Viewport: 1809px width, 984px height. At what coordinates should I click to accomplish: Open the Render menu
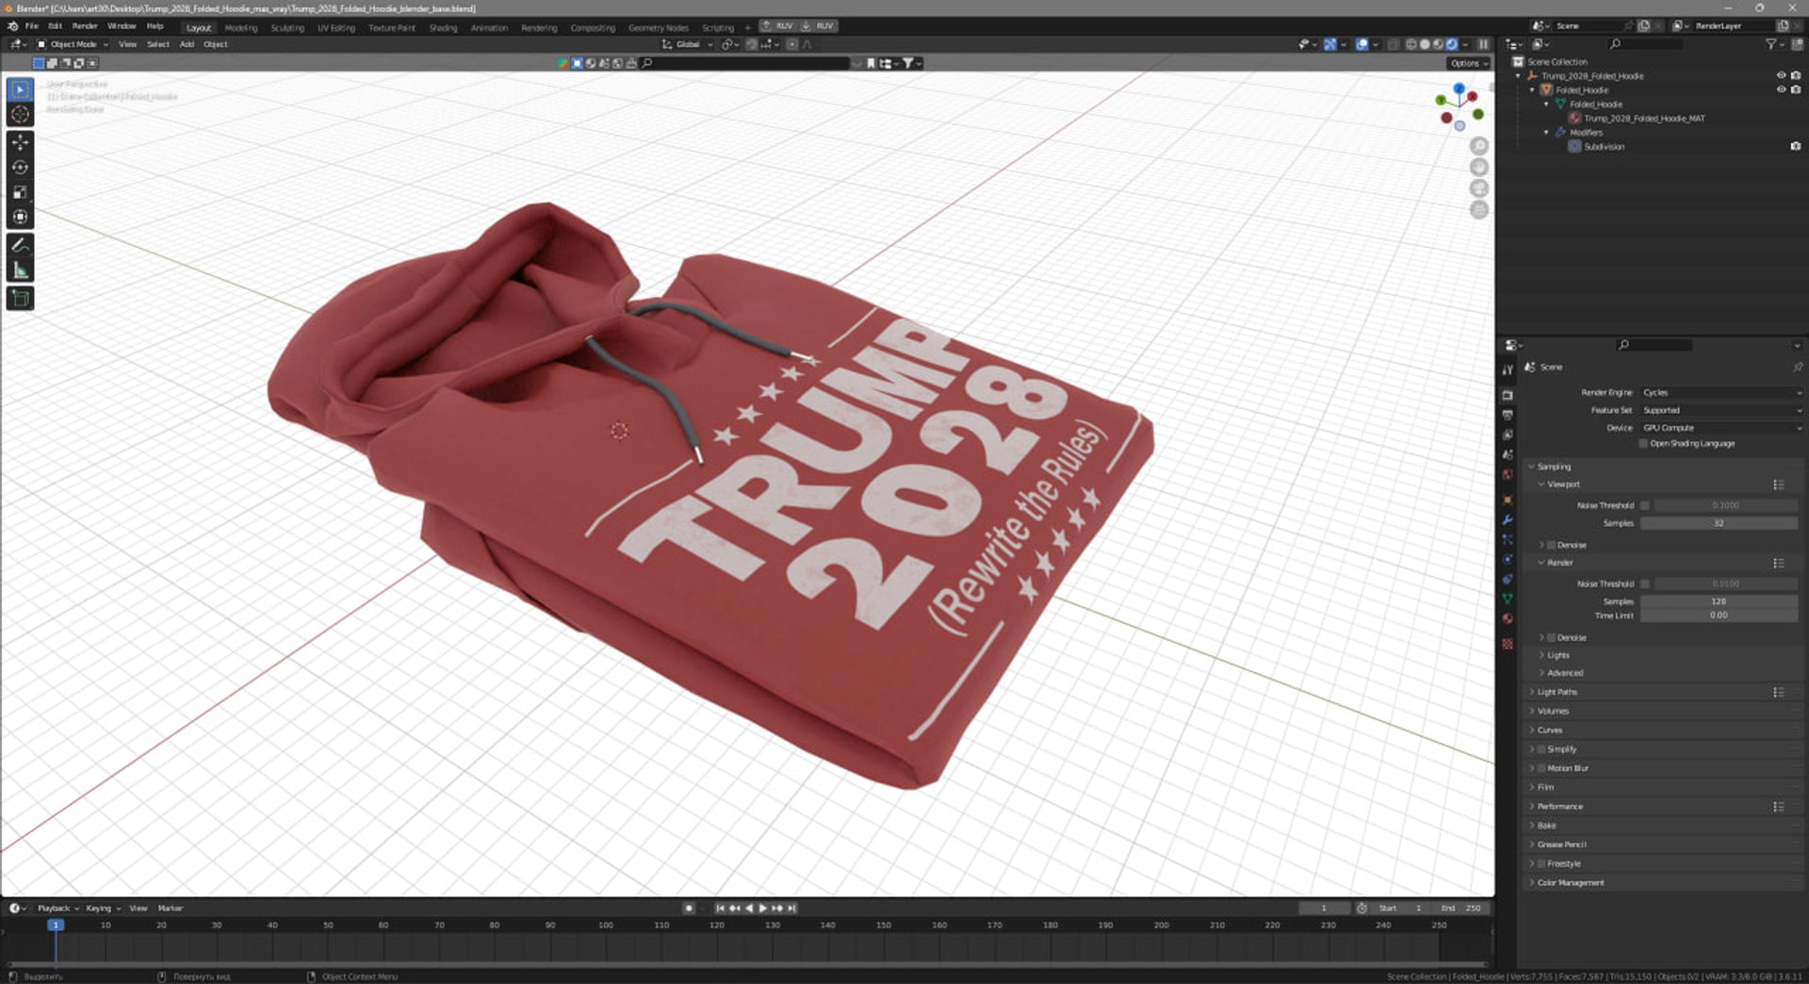(85, 26)
